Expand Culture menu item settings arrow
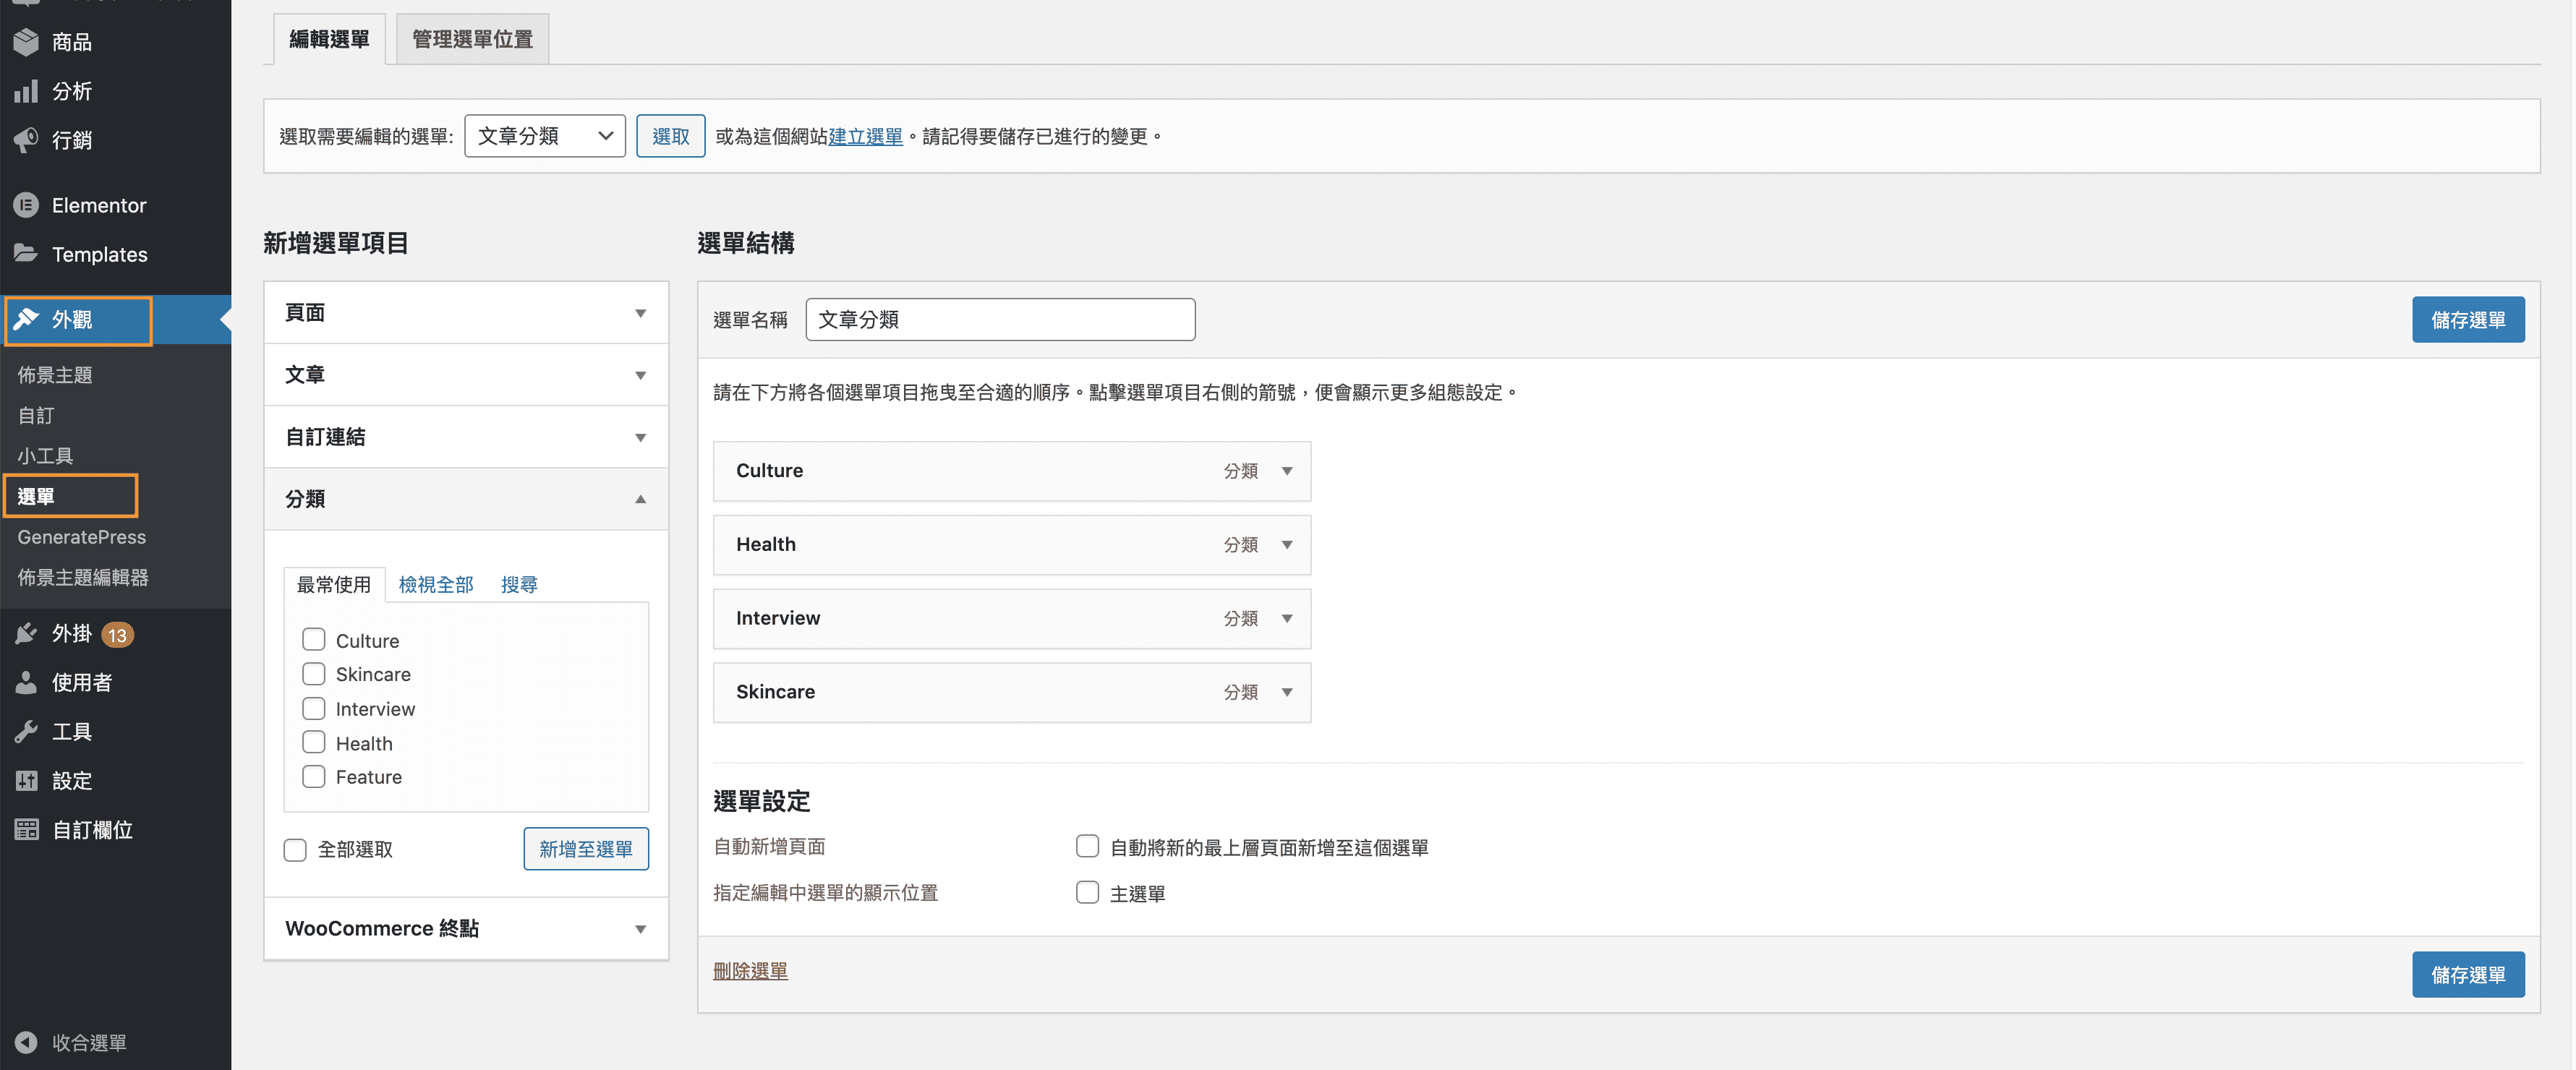Viewport: 2576px width, 1070px height. (x=1287, y=471)
